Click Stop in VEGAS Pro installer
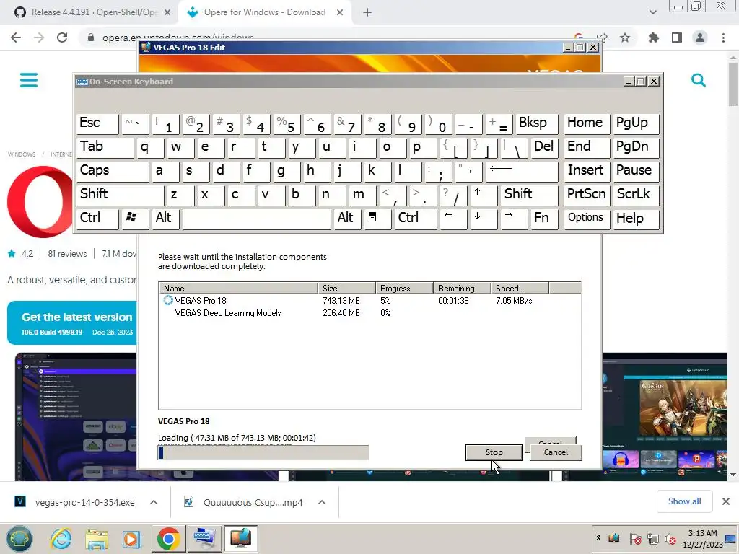739x554 pixels. pyautogui.click(x=494, y=452)
